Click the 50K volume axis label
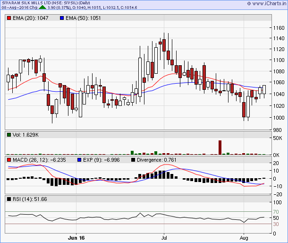This screenshot has height=243, width=288. point(278,138)
